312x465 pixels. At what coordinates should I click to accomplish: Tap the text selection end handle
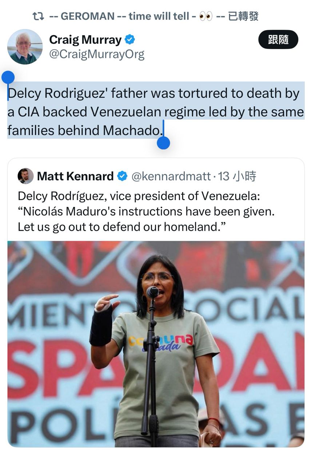tap(163, 143)
